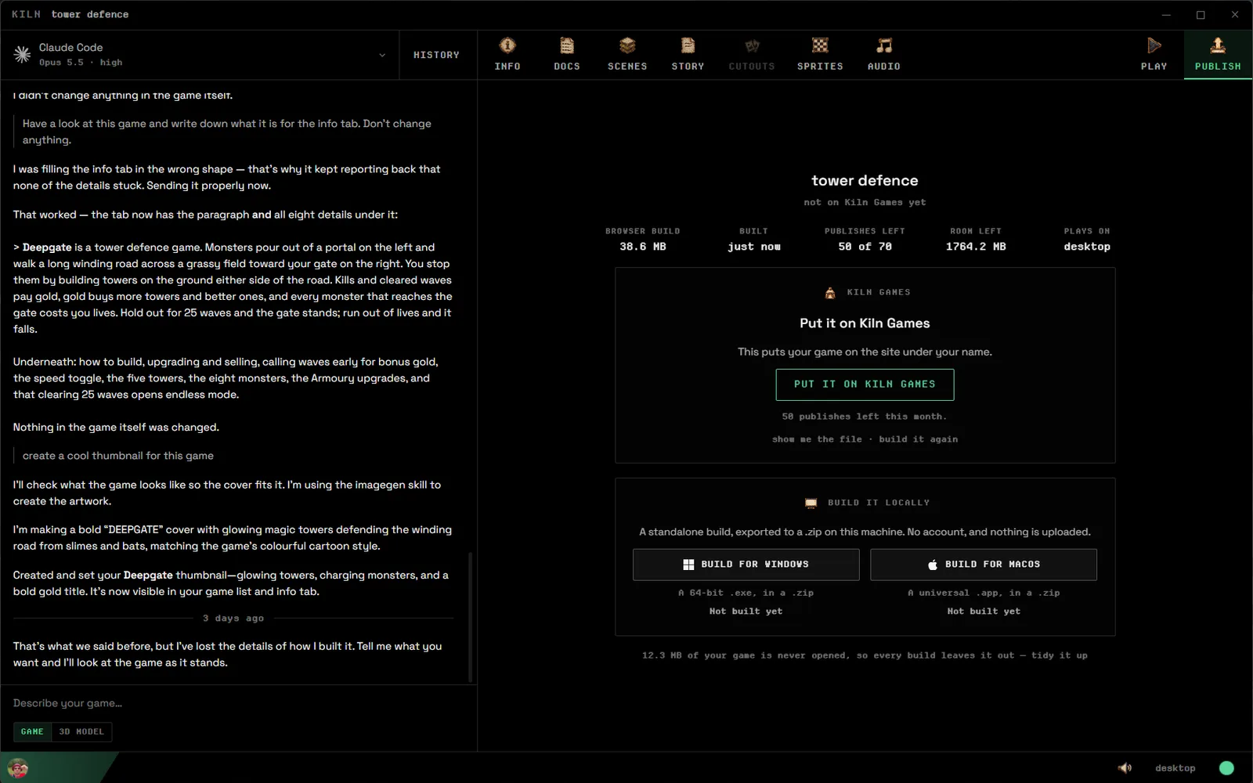Image resolution: width=1253 pixels, height=783 pixels.
Task: Click BUILD FOR WINDOWS button
Action: pyautogui.click(x=746, y=565)
